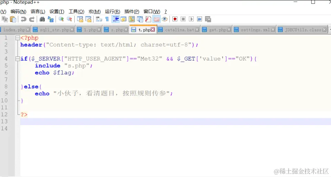Switch to the index.php tab
331x177 pixels.
point(14,30)
